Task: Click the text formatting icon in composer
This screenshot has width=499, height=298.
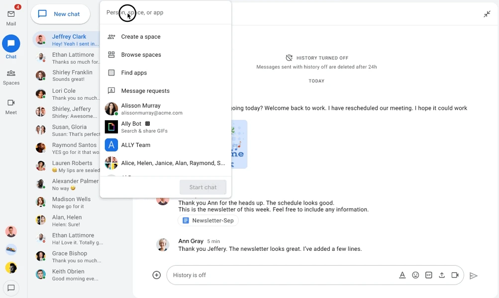Action: pos(402,275)
